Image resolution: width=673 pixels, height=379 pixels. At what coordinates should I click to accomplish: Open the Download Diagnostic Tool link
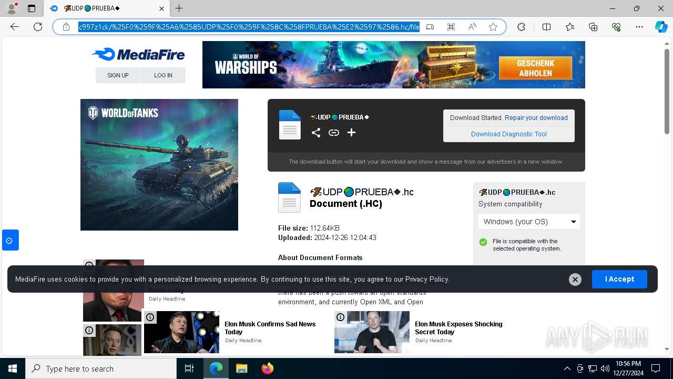509,134
